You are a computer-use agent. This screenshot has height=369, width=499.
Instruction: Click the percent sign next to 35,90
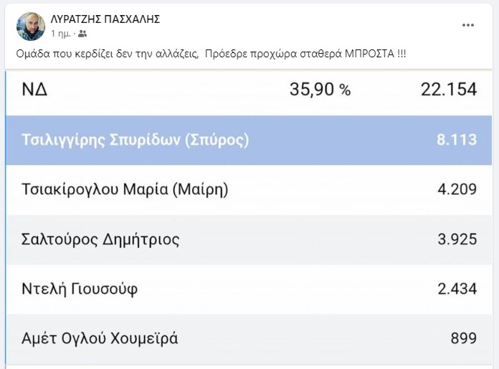[x=345, y=90]
